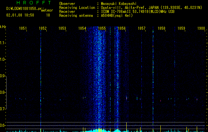
Task: Click time axis label 1859
Action: coord(181,28)
